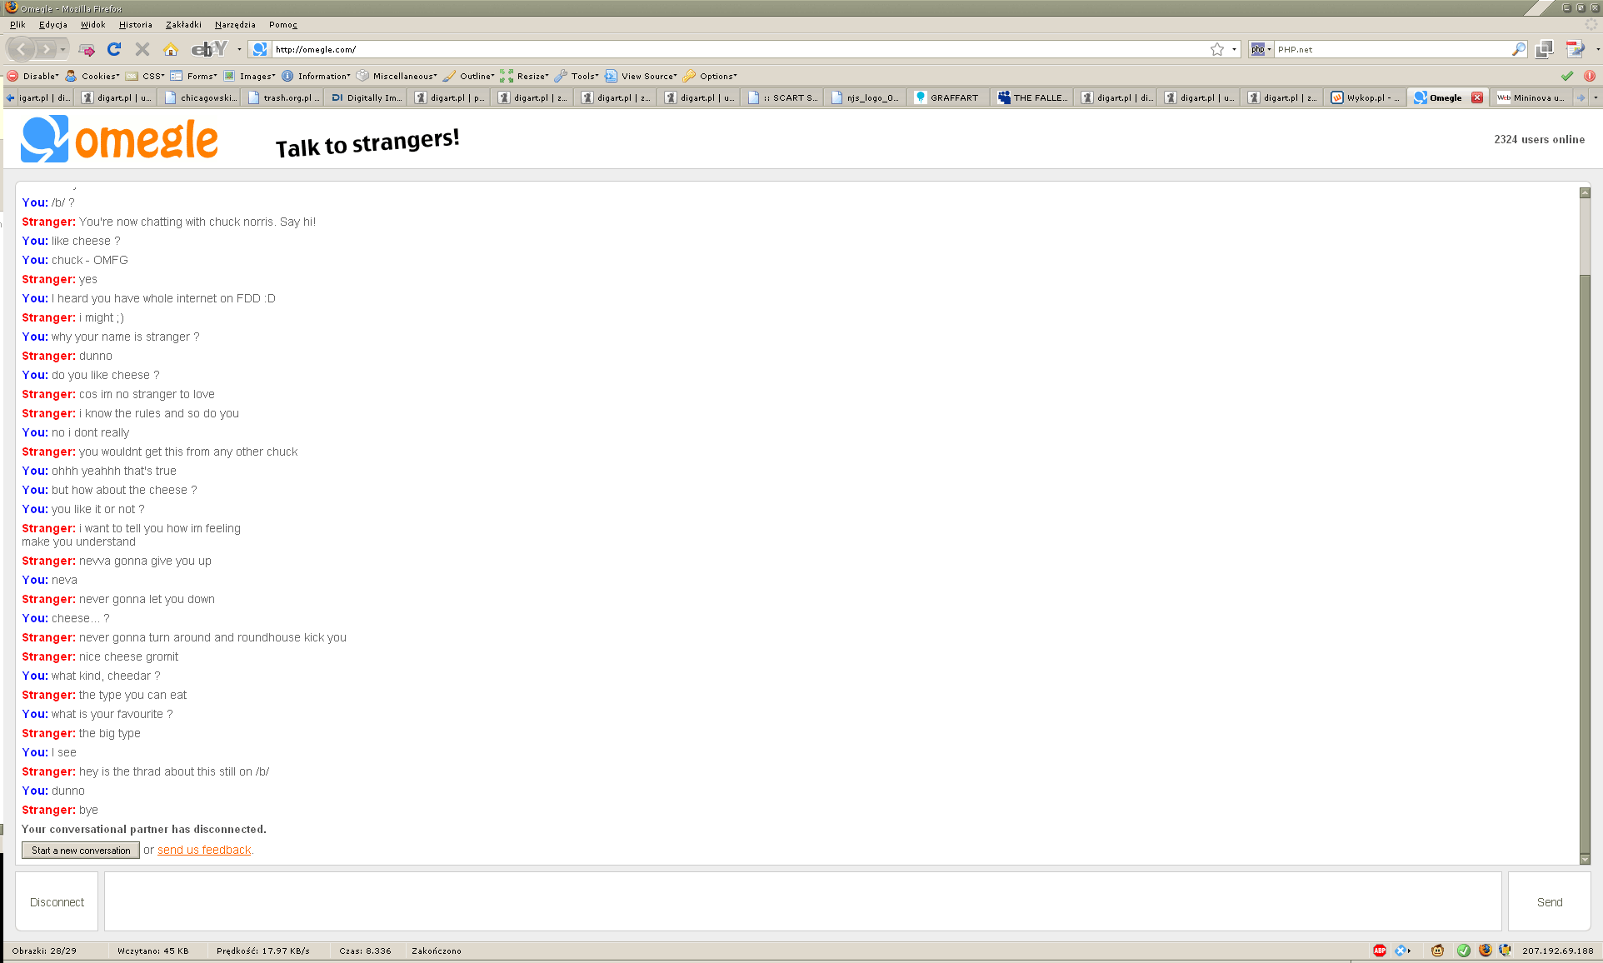Viewport: 1603px width, 963px height.
Task: Click the chat scrollbar down arrow
Action: tap(1585, 859)
